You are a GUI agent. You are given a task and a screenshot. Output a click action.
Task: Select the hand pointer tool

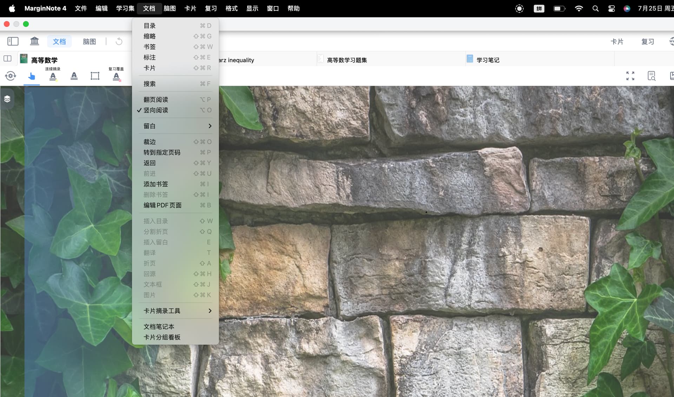click(32, 76)
